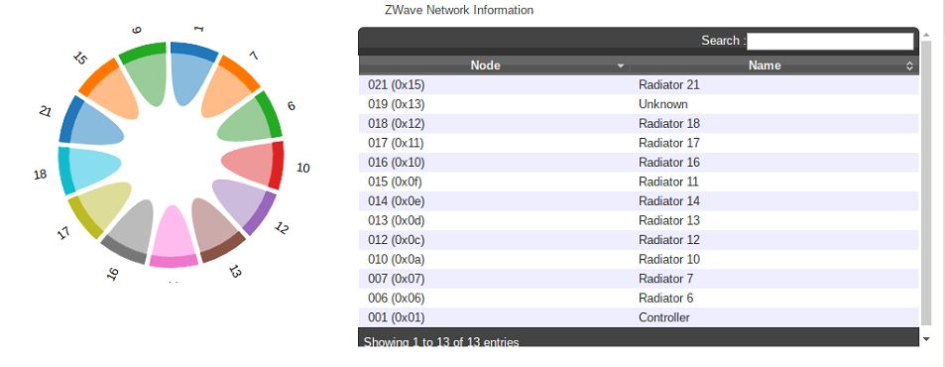Sort table by Node column arrow

(x=621, y=65)
